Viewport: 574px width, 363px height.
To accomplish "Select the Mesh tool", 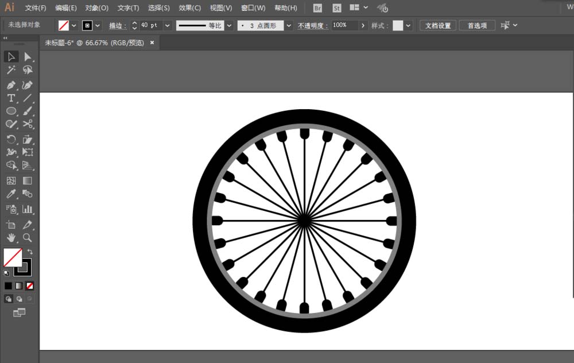I will point(11,180).
